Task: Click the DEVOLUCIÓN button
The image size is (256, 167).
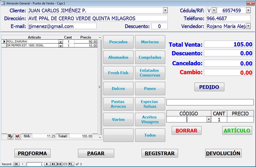Action: point(223,153)
